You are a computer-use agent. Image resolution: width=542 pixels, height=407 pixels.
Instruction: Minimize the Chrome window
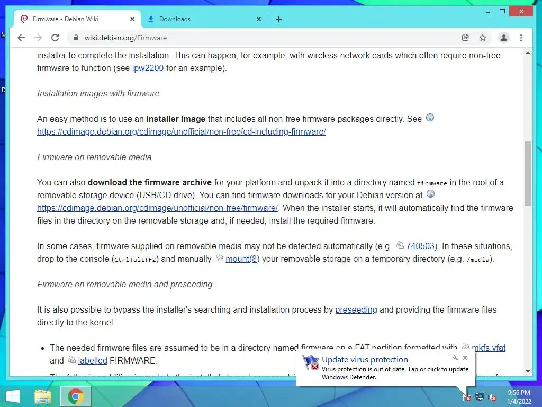(488, 12)
